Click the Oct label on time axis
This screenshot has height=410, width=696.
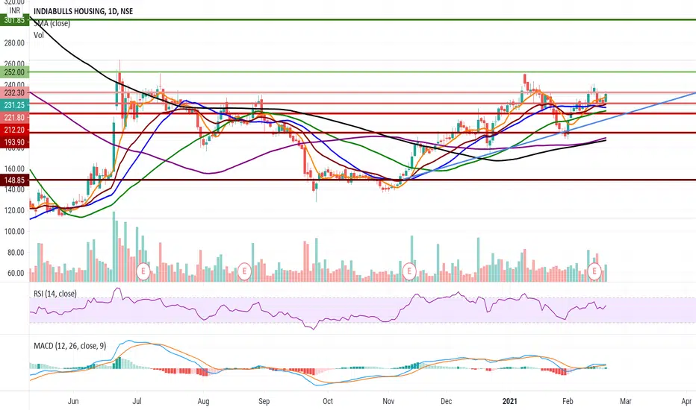[x=328, y=401]
